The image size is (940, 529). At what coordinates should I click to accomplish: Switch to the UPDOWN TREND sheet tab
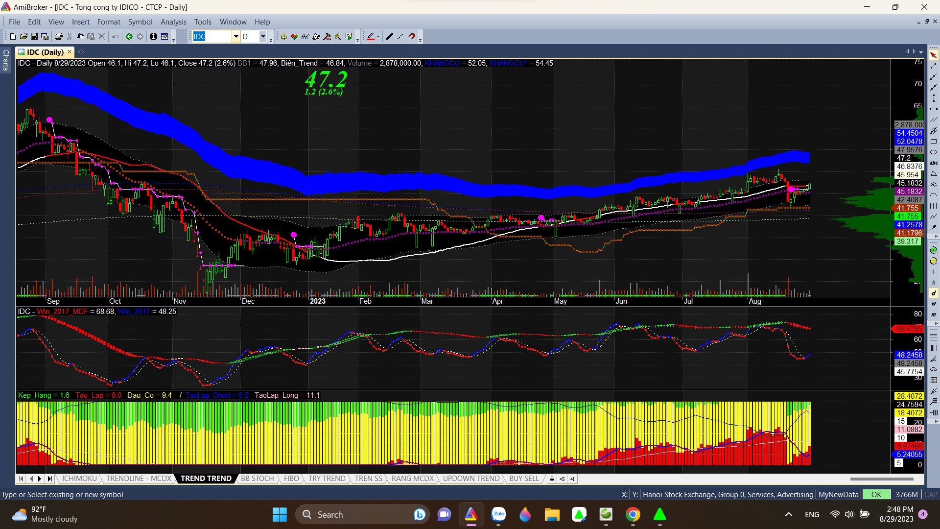click(471, 479)
